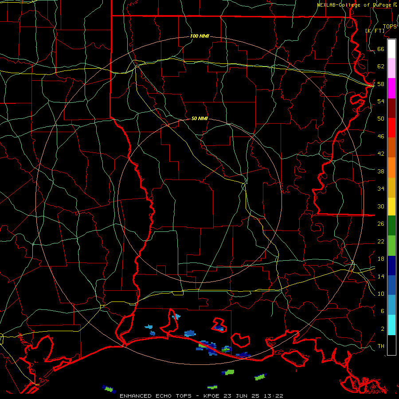
Task: Click the legend value "30"
Action: (x=381, y=206)
